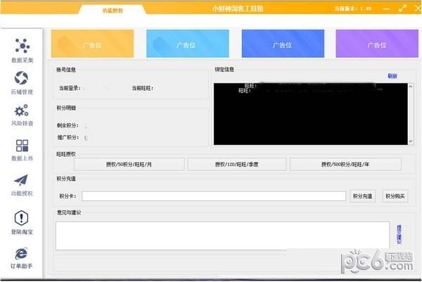Click the light blue 广告位 banner
The image size is (422, 282).
[188, 44]
